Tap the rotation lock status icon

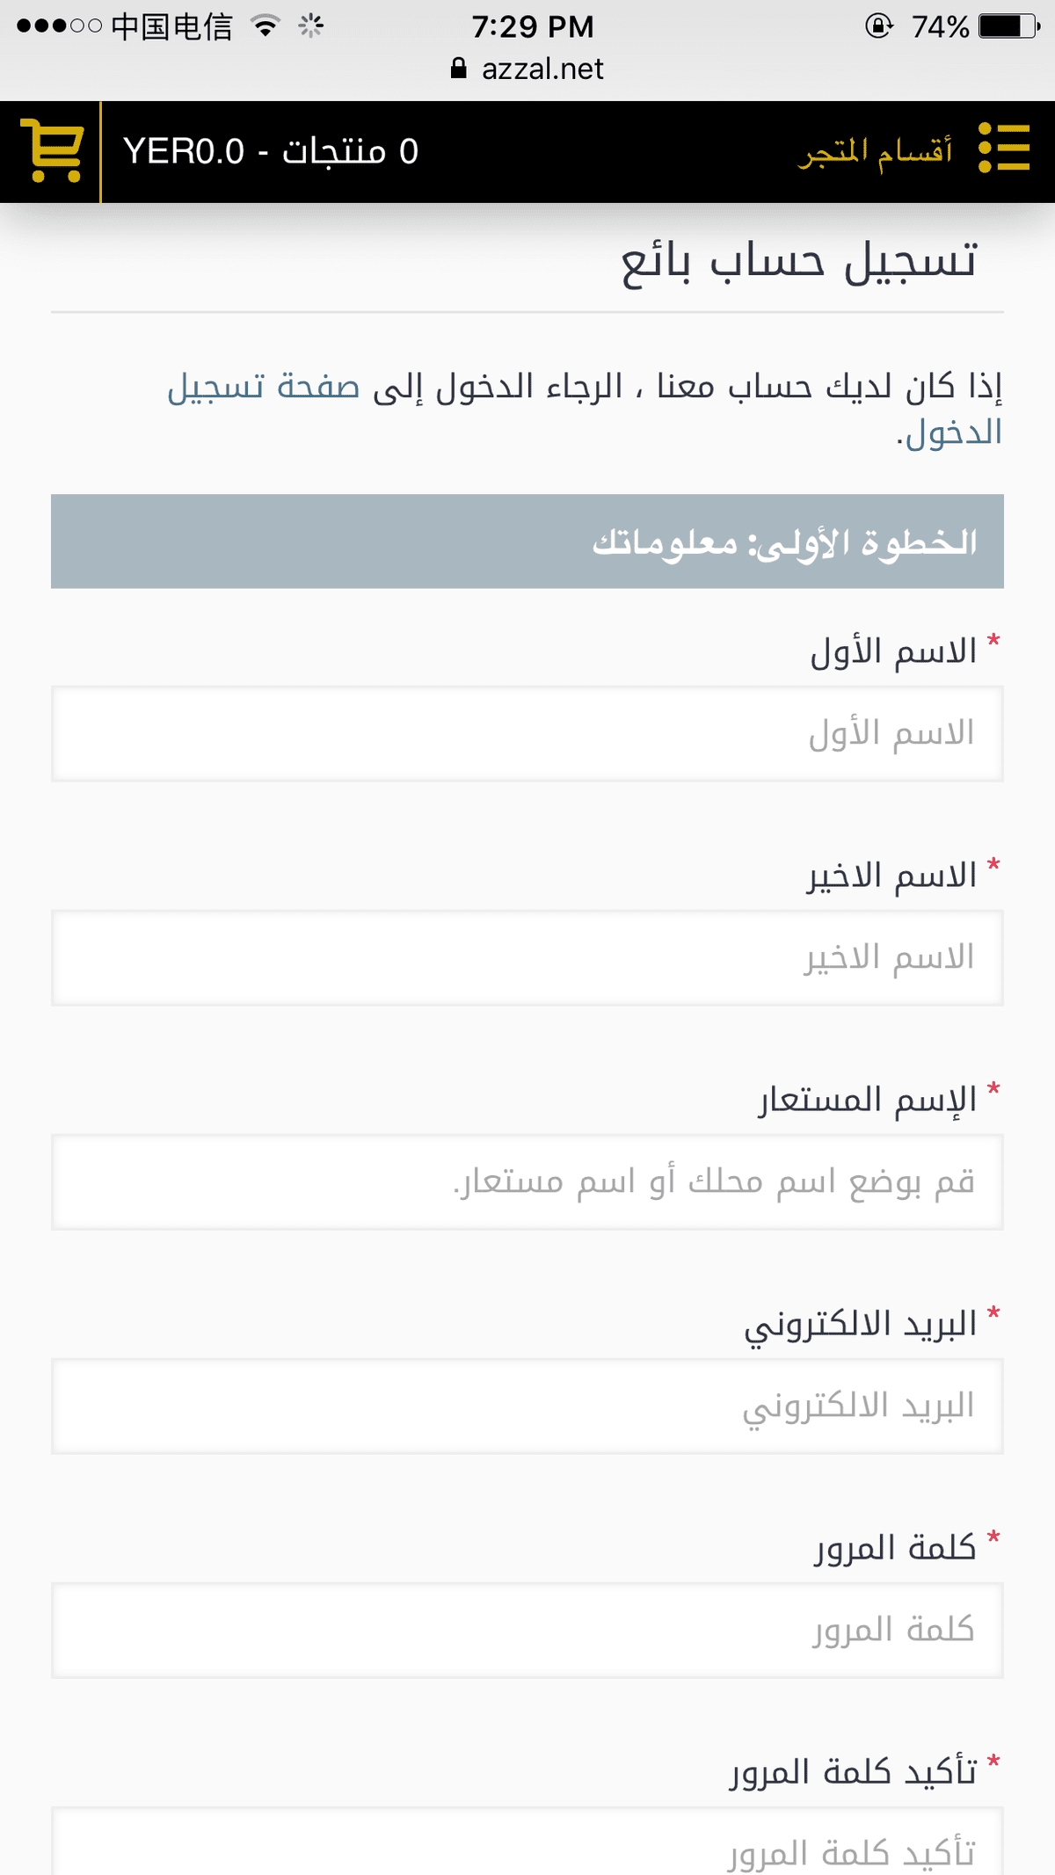[878, 26]
